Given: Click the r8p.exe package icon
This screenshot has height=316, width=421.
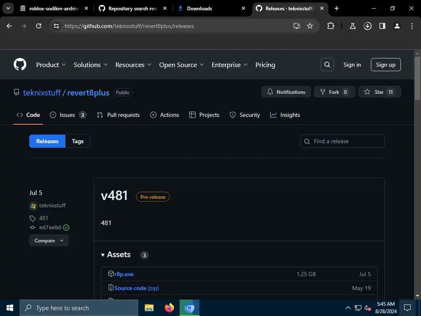Looking at the screenshot, I should tap(111, 274).
